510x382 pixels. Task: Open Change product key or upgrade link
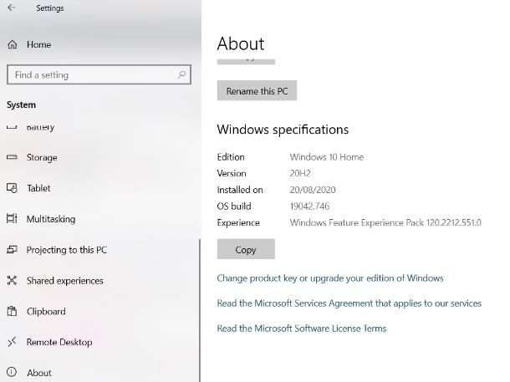[x=330, y=278]
